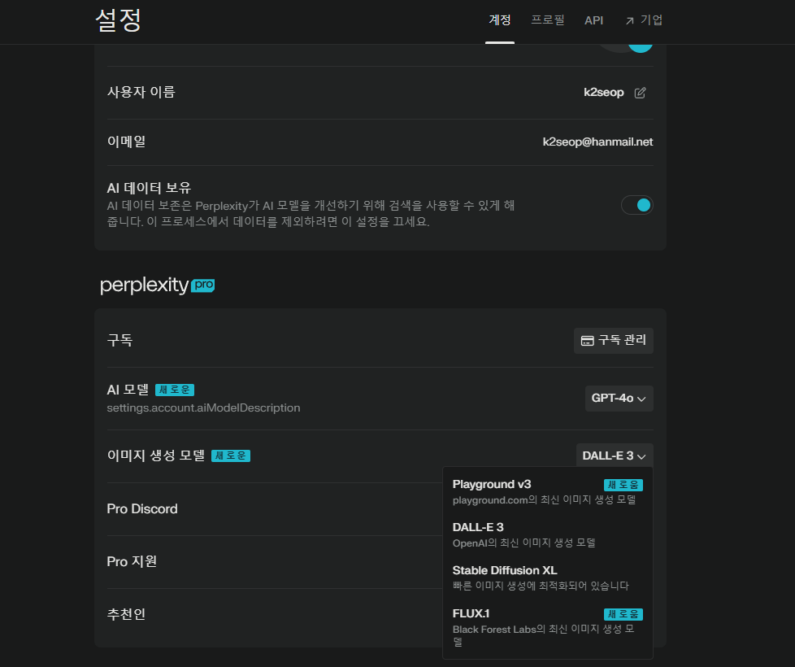795x667 pixels.
Task: Click the 구독 관리 button
Action: [614, 340]
